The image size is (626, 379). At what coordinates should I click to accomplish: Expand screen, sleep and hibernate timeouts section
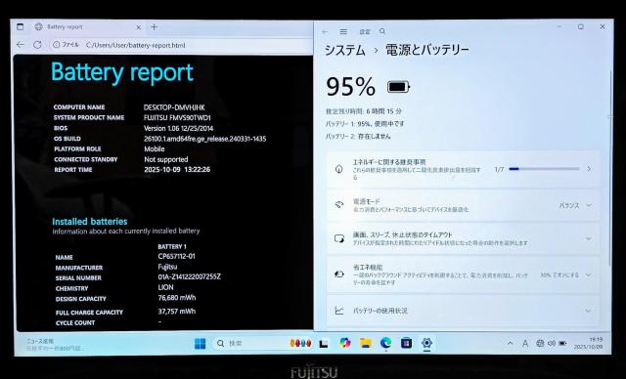point(463,238)
